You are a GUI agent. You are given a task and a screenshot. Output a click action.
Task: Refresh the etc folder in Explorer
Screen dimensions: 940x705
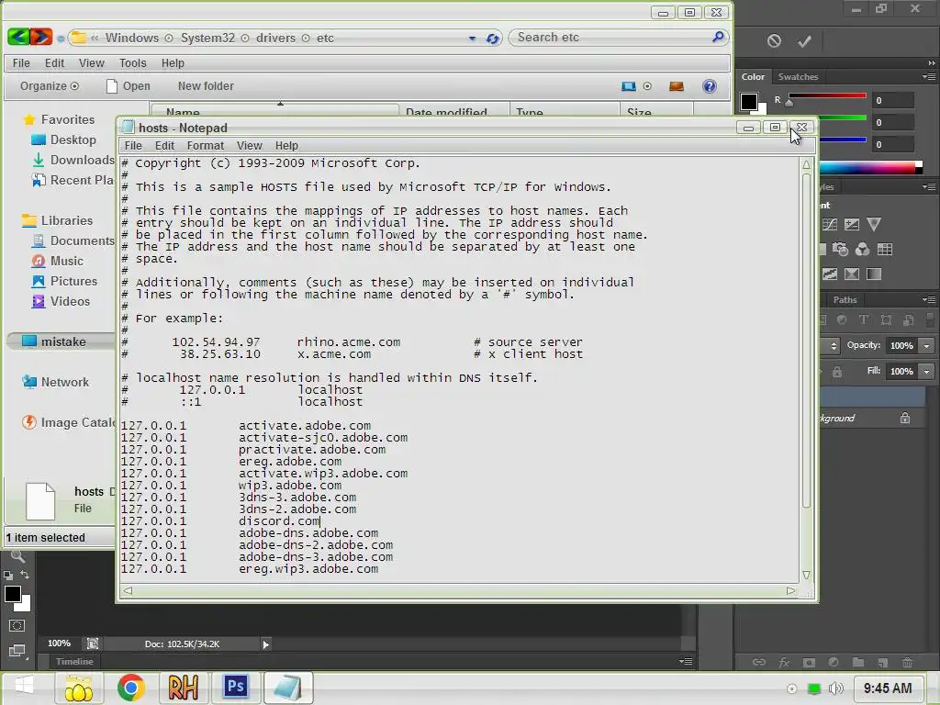(x=493, y=39)
